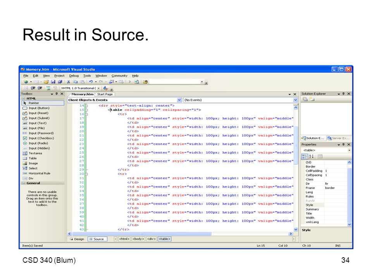This screenshot has width=372, height=279.
Task: Click the second Solution Explorer toolbar icon
Action: pos(312,99)
